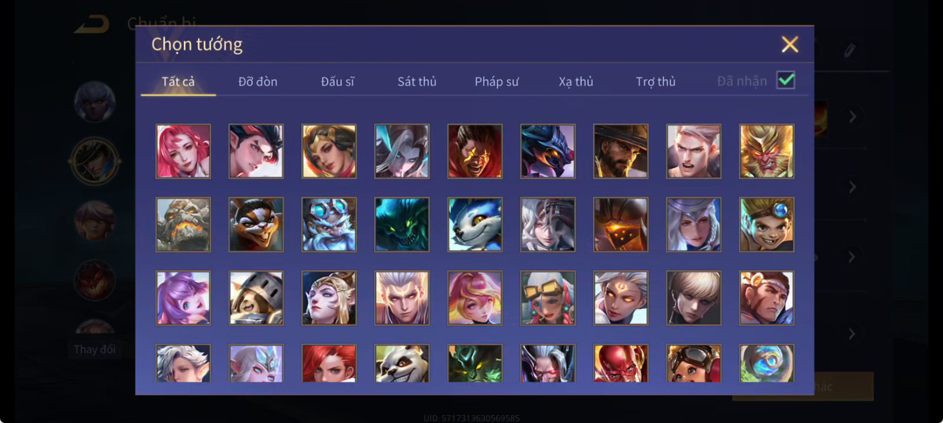Close the Chọn tướng dialog

pos(790,44)
